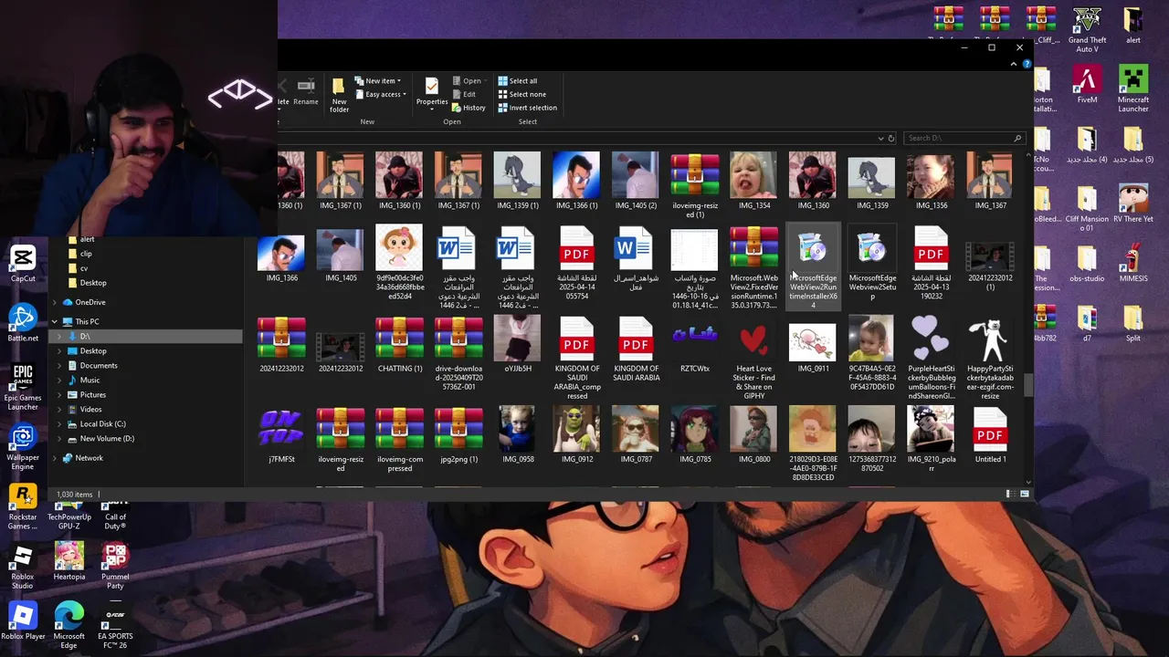This screenshot has height=657, width=1169.
Task: Select the iloveimg-compressed archive
Action: pyautogui.click(x=399, y=440)
